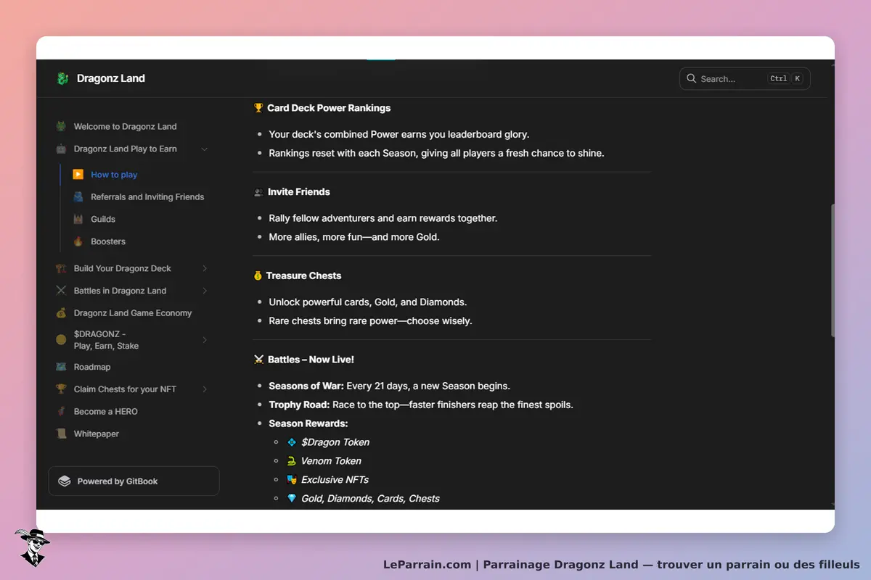Click the snake emoji beside Venom Token
Image resolution: width=871 pixels, height=580 pixels.
coord(292,461)
